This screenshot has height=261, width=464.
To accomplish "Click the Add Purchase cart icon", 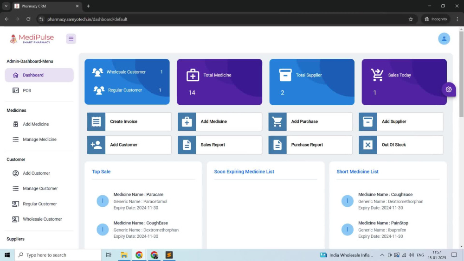I will coord(277,121).
